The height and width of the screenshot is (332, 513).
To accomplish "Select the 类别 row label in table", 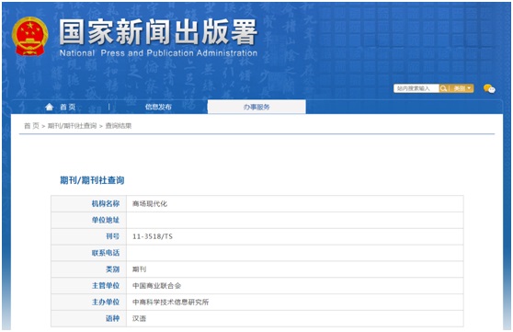I will [112, 269].
